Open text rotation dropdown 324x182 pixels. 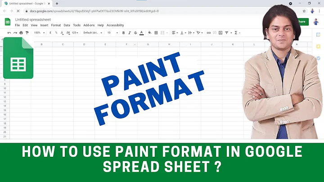(x=200, y=33)
